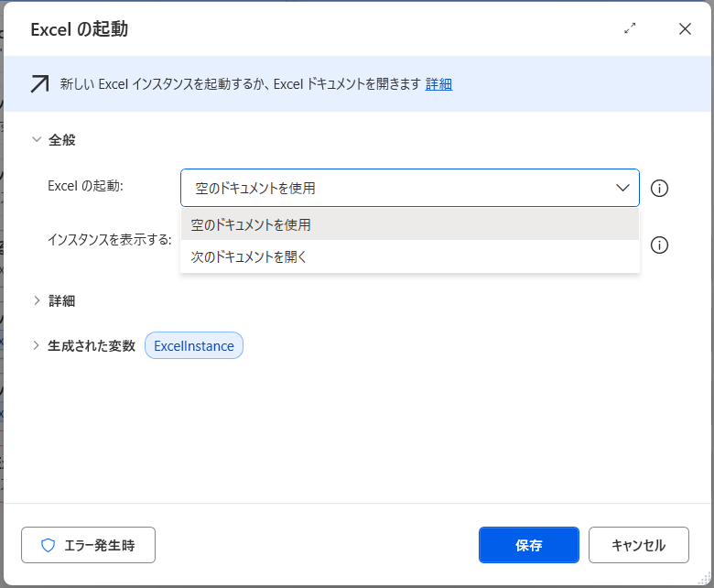Click the Excel の起動 combo box field
The width and height of the screenshot is (714, 588).
pyautogui.click(x=394, y=188)
